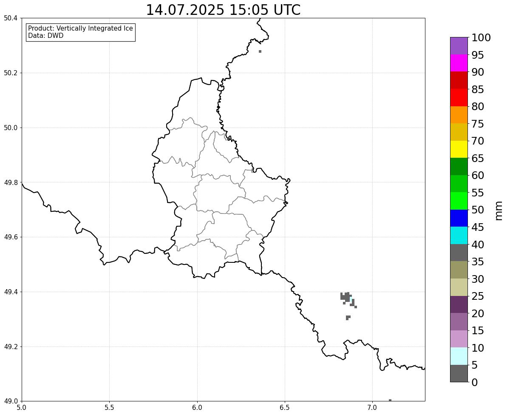The image size is (507, 415).
Task: Click the 49.4 latitude tick label
Action: click(10, 292)
